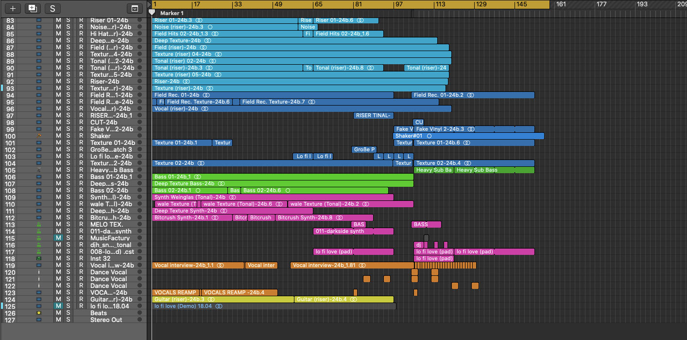Click the microphone icon on track 122 Dance Vocal
687x340 pixels.
[x=39, y=286]
